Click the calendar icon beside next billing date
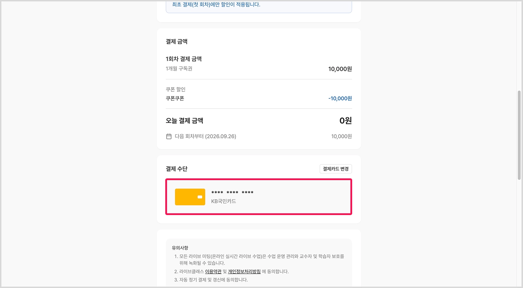Screen dimensions: 523x288 coord(169,136)
